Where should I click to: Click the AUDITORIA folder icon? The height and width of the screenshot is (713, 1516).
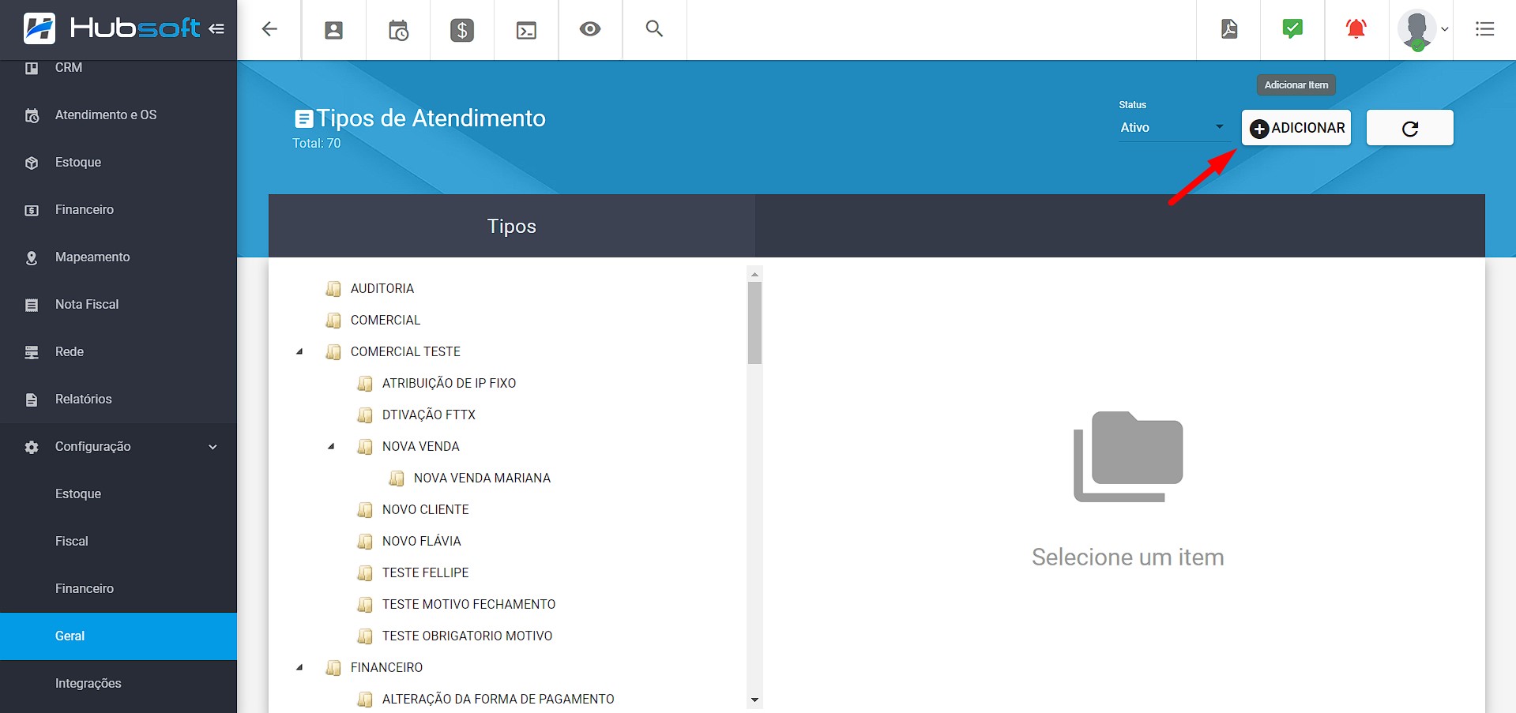[x=333, y=289]
